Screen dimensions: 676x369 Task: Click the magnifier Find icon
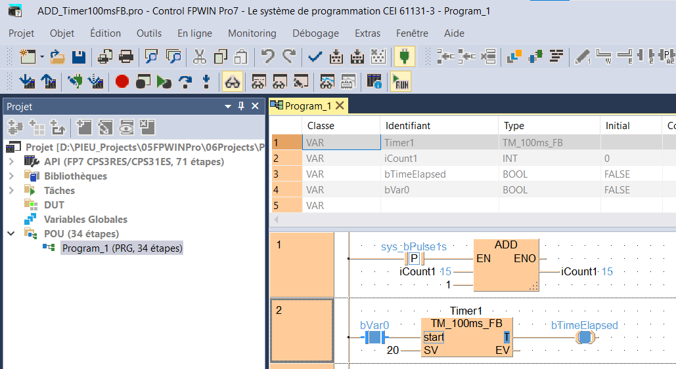click(152, 57)
